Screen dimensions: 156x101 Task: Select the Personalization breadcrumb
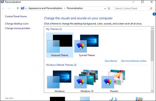[75, 8]
